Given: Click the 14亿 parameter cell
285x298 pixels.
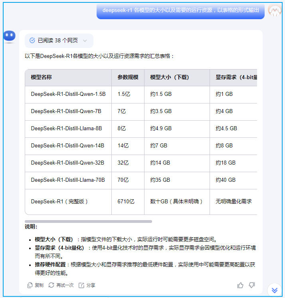Looking at the screenshot, I should click(128, 146).
